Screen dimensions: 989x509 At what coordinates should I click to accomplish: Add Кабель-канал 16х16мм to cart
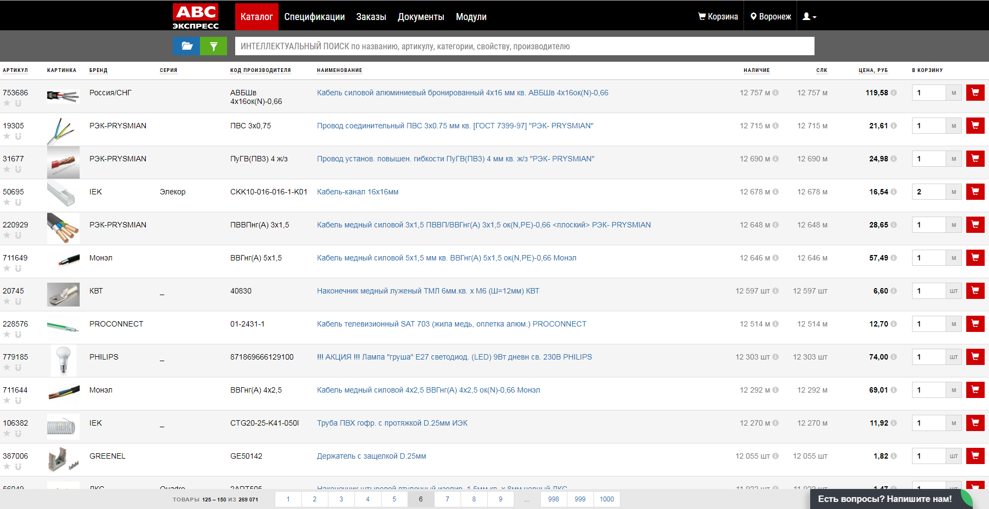click(975, 192)
